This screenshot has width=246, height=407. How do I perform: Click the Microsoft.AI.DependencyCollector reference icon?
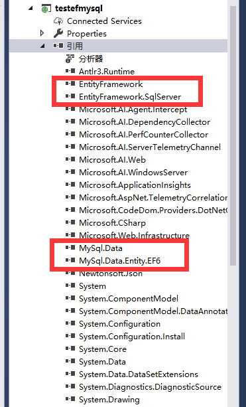(x=70, y=122)
